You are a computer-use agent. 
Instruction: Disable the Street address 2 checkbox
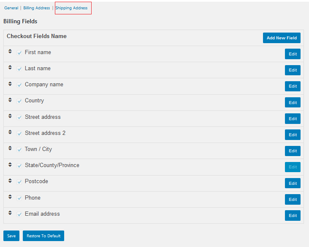(19, 134)
